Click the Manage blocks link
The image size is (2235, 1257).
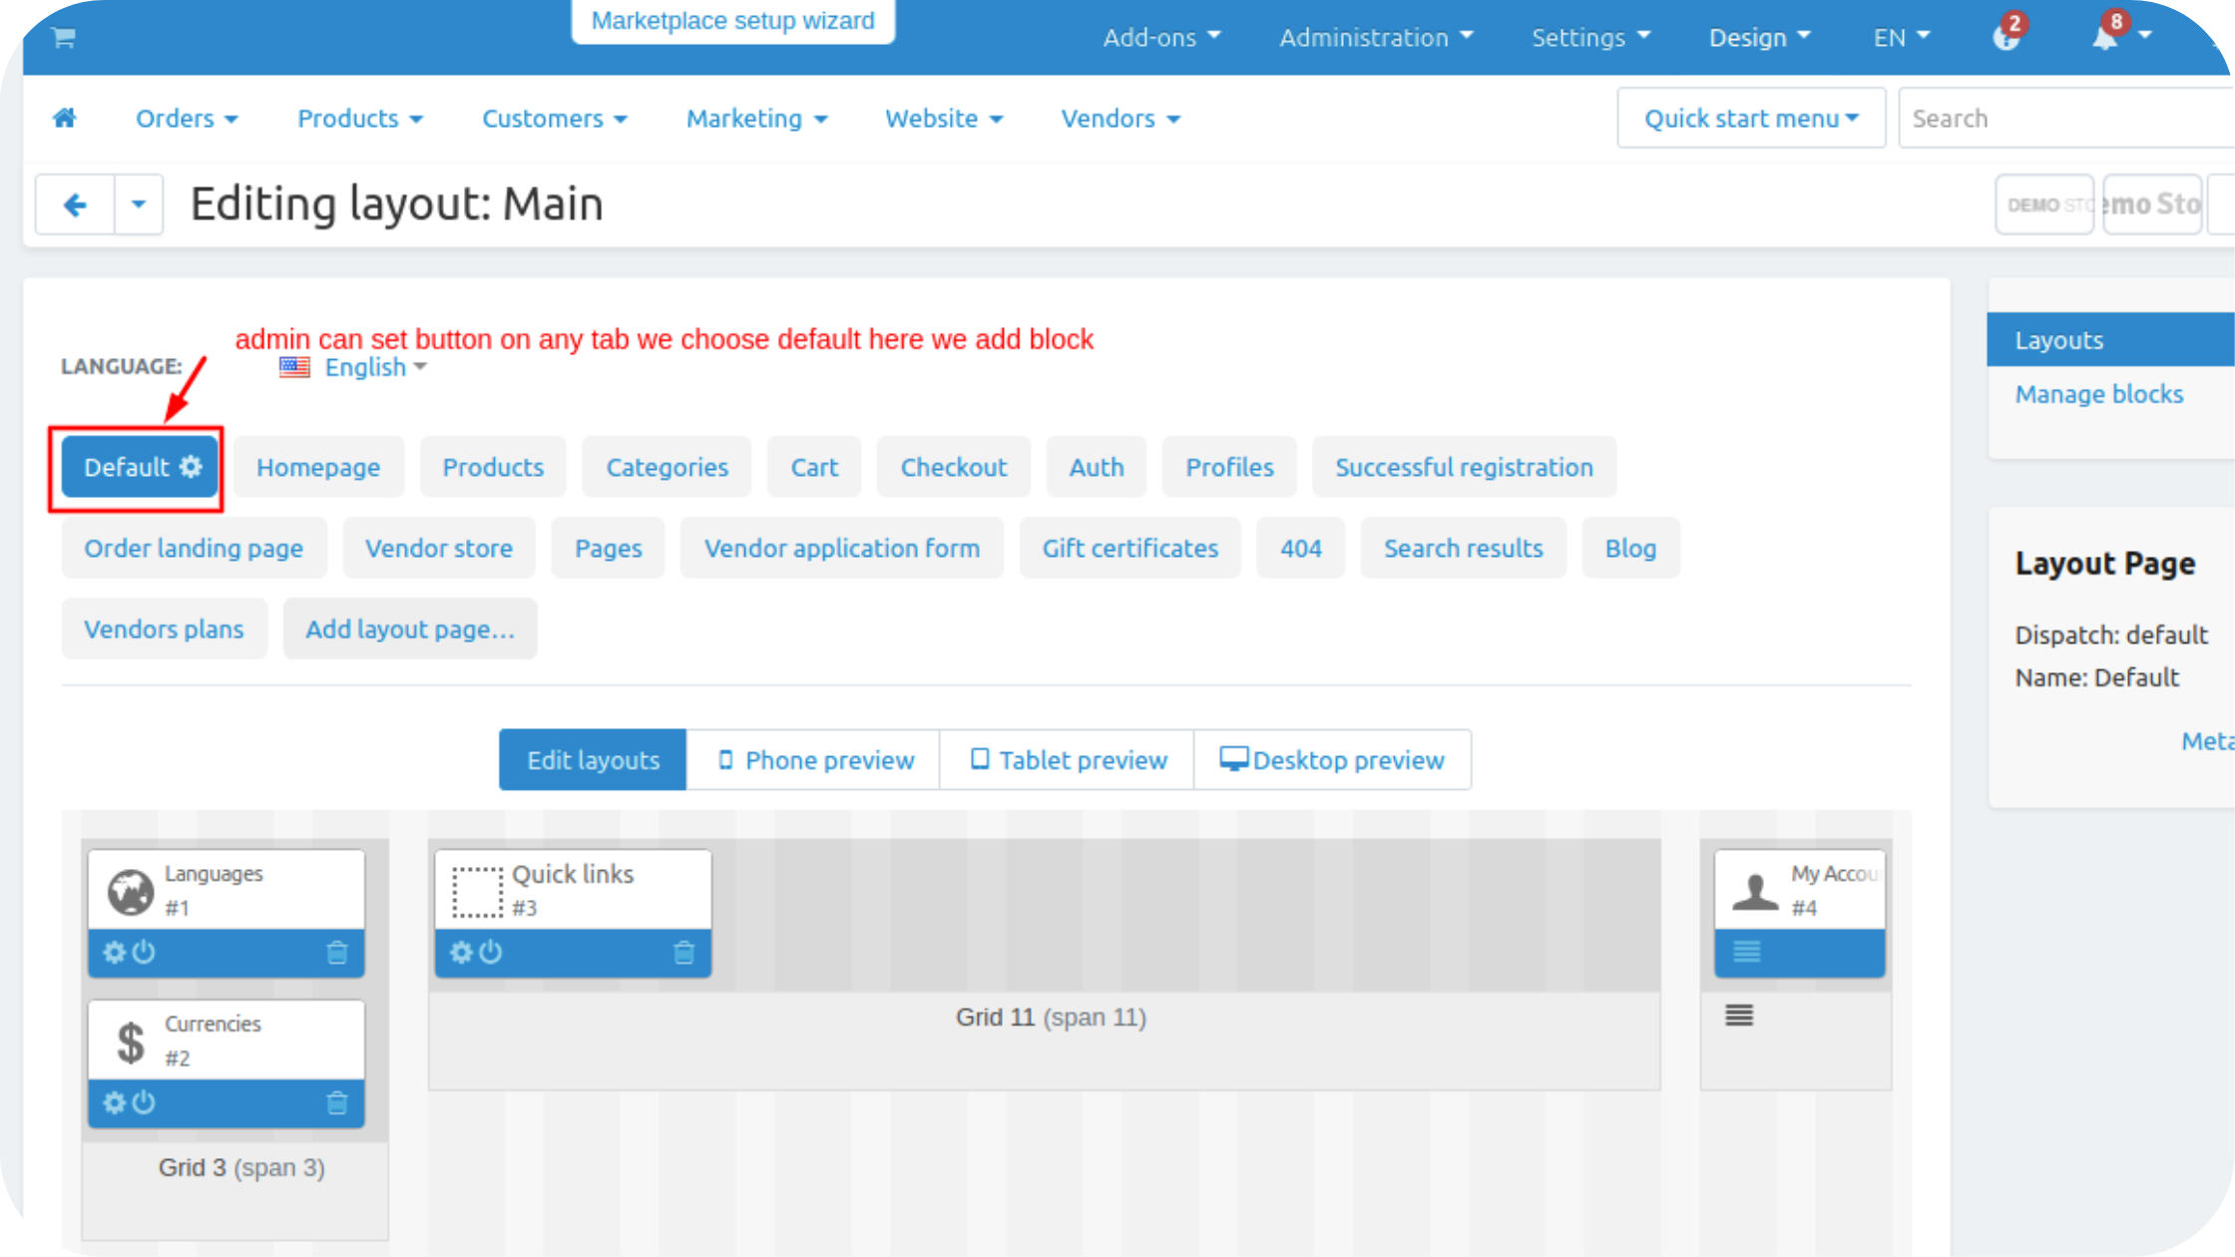coord(2098,394)
